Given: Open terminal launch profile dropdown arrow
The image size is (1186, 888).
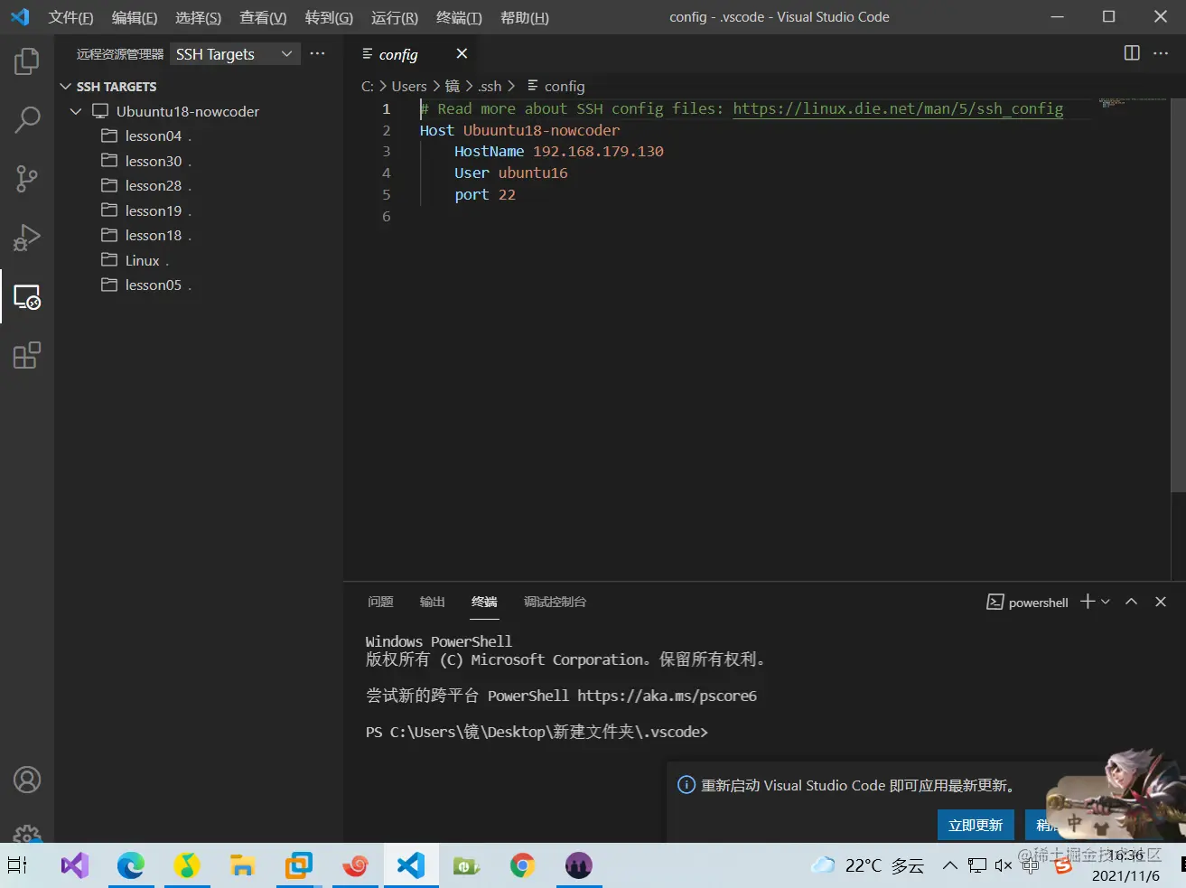Looking at the screenshot, I should click(x=1106, y=602).
